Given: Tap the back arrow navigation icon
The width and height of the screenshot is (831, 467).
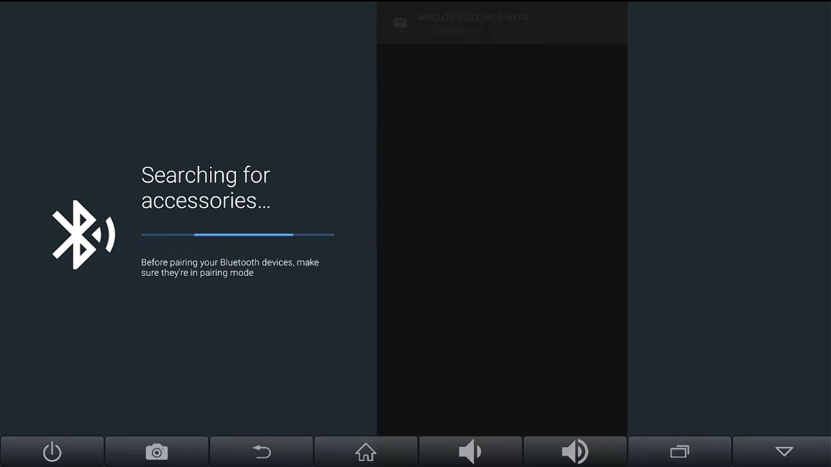Looking at the screenshot, I should 261,450.
